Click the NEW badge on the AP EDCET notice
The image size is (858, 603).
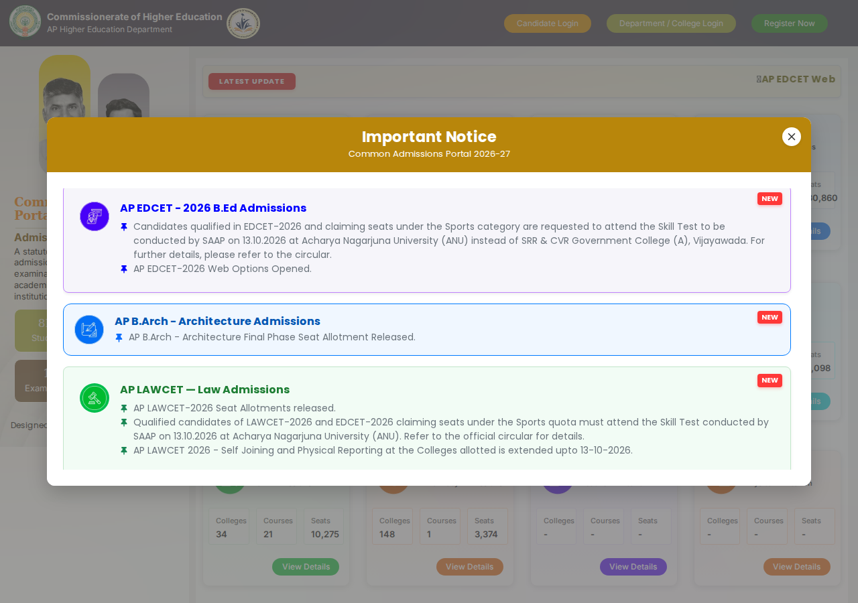click(770, 199)
